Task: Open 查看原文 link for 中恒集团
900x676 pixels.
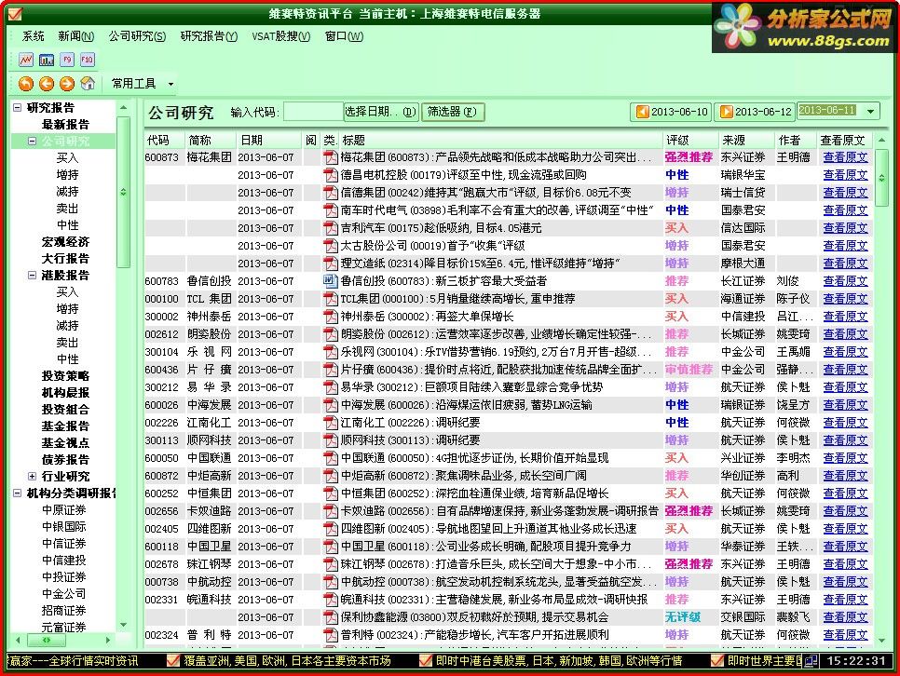Action: pos(845,493)
